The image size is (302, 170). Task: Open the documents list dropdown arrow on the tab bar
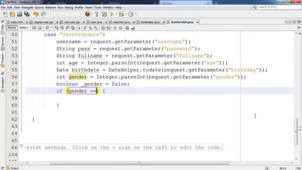point(294,22)
